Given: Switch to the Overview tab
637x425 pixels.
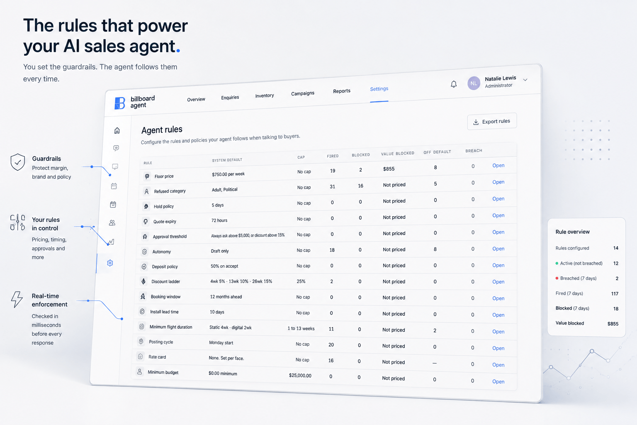Looking at the screenshot, I should click(x=196, y=100).
